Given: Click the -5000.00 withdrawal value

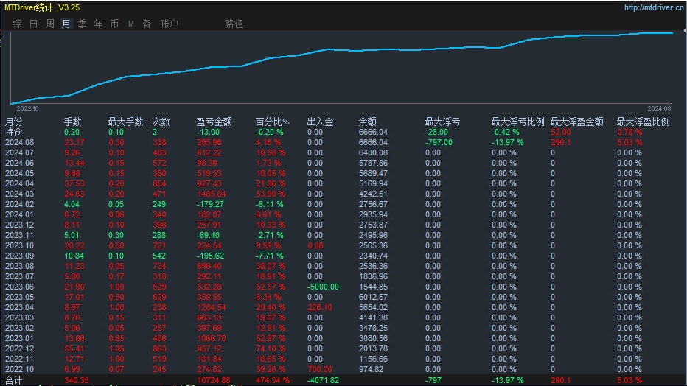Looking at the screenshot, I should click(323, 287).
